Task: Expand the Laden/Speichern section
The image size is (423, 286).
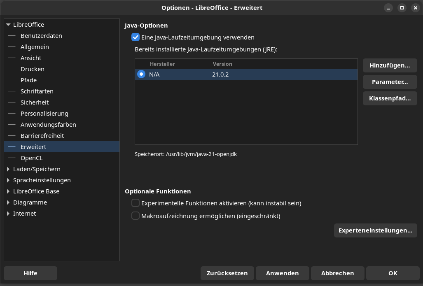Action: click(8, 169)
